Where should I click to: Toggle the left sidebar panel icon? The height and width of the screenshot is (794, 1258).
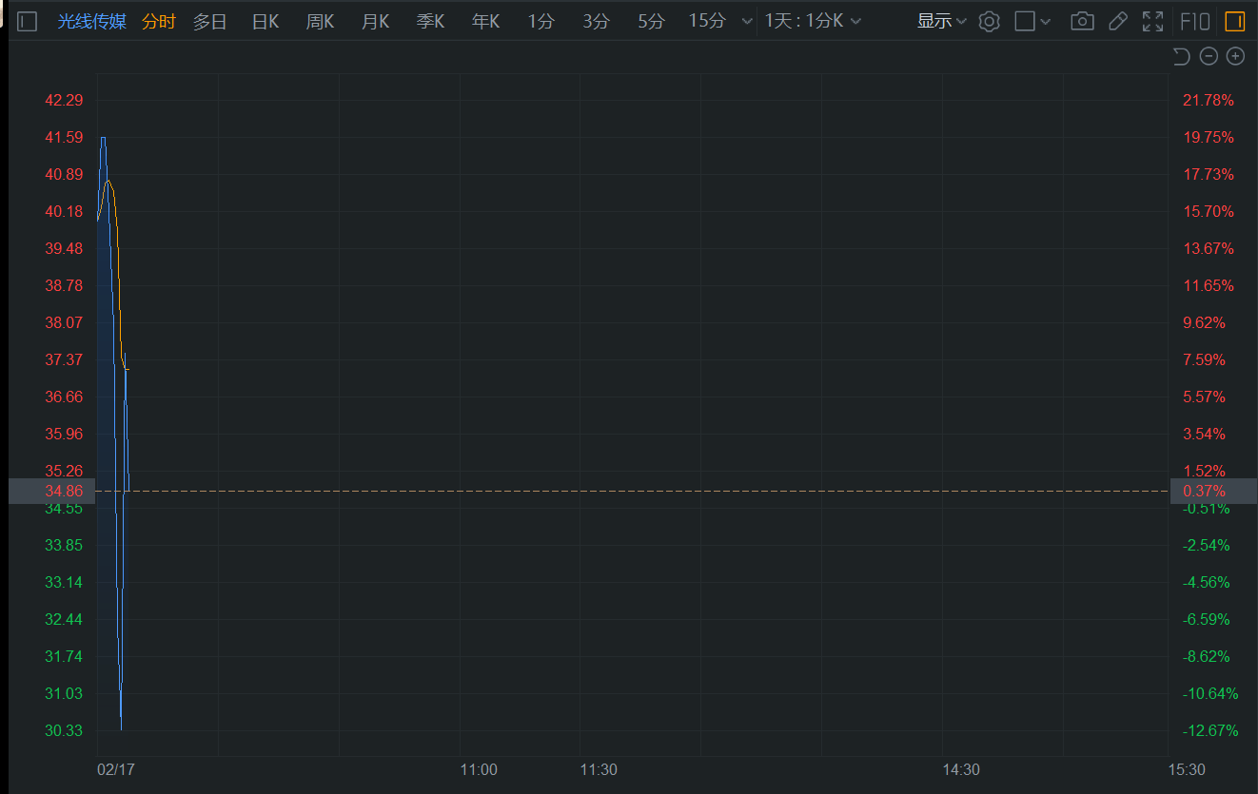point(28,21)
